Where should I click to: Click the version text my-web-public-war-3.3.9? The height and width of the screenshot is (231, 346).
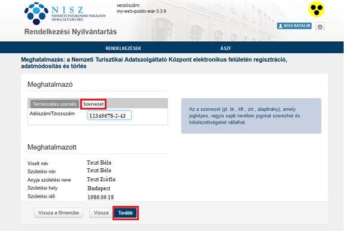coord(141,11)
